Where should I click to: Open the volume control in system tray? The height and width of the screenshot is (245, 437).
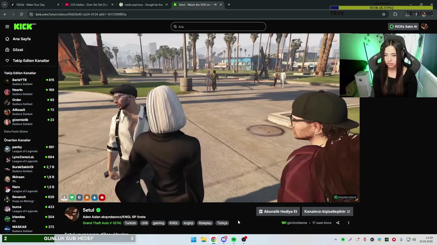click(414, 240)
